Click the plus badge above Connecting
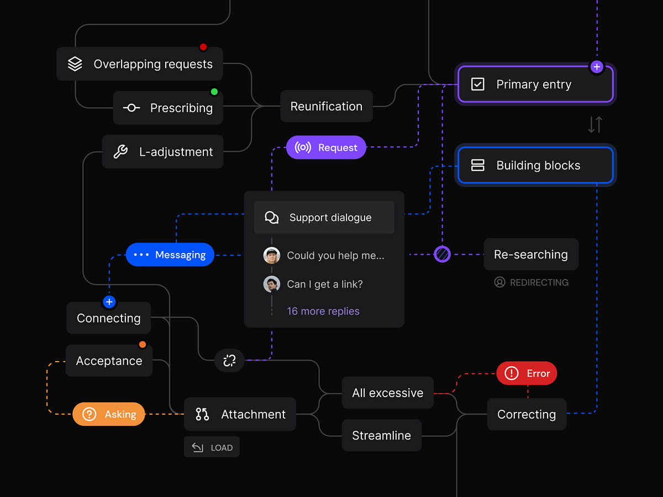This screenshot has height=497, width=663. [109, 302]
